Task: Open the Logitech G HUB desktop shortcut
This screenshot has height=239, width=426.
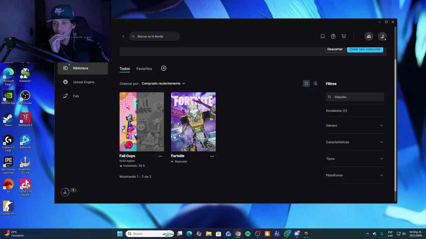Action: (x=8, y=143)
